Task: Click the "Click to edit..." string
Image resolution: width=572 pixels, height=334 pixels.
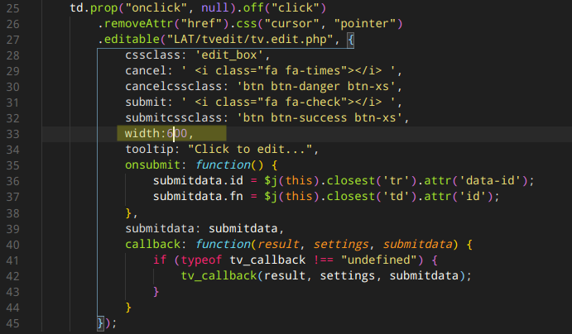Action: [x=250, y=150]
